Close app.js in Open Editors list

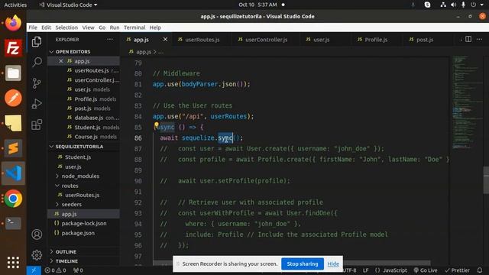tap(61, 61)
